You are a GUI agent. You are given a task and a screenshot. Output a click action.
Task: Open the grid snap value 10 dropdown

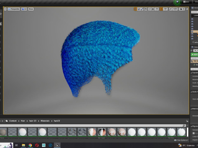[157, 9]
